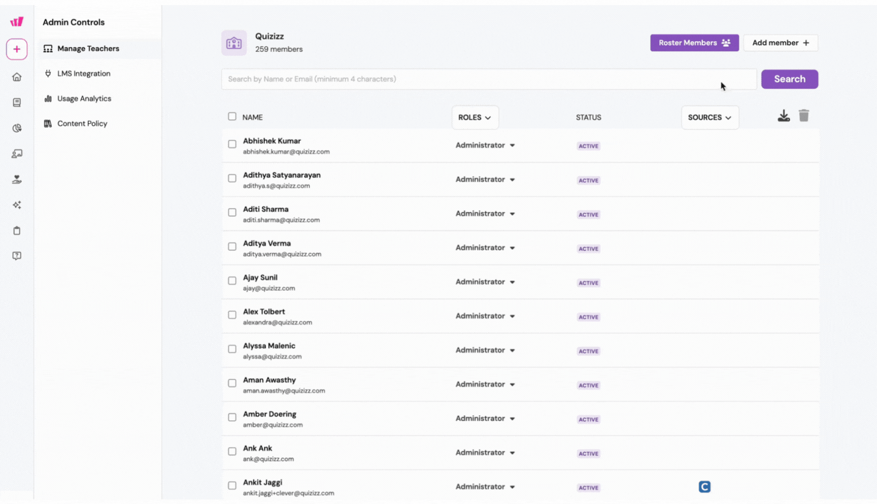Click the Add member button
The height and width of the screenshot is (504, 877).
781,43
